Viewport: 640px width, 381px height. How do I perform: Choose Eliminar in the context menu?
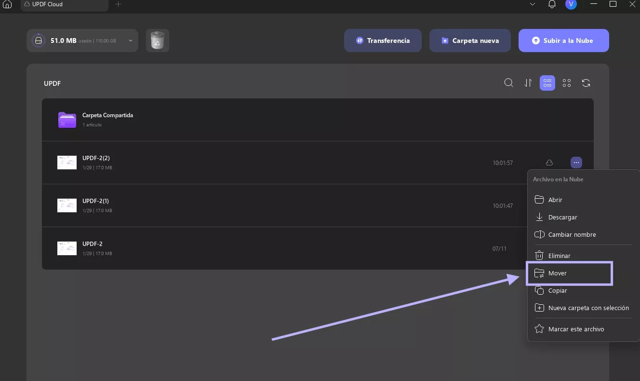pyautogui.click(x=583, y=256)
